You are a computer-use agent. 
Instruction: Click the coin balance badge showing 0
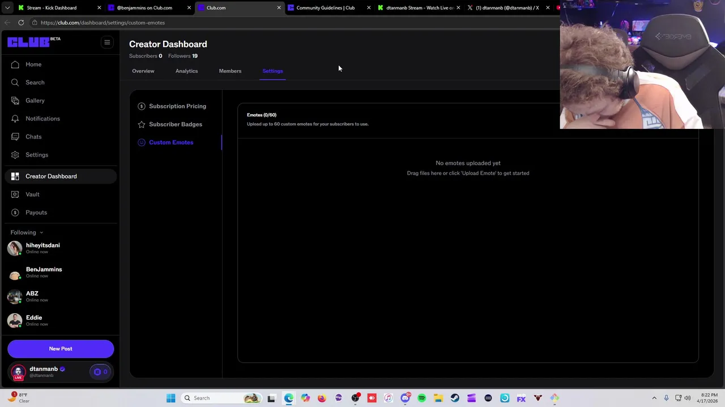[x=100, y=372]
